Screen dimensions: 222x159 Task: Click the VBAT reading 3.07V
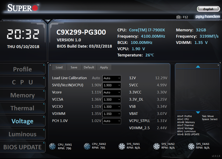coord(162,114)
